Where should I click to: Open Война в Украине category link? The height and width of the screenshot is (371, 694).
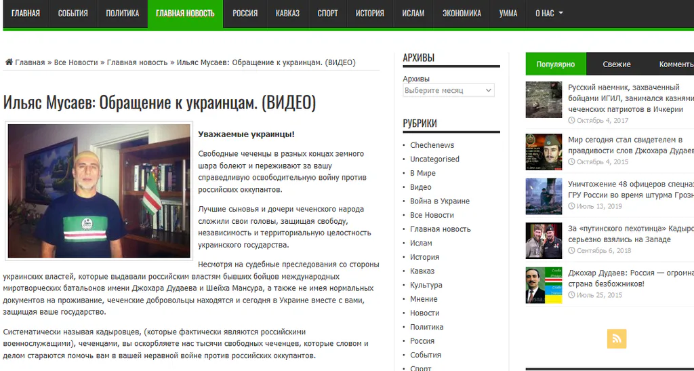click(439, 201)
